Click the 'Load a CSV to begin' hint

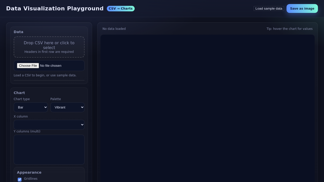click(x=45, y=75)
